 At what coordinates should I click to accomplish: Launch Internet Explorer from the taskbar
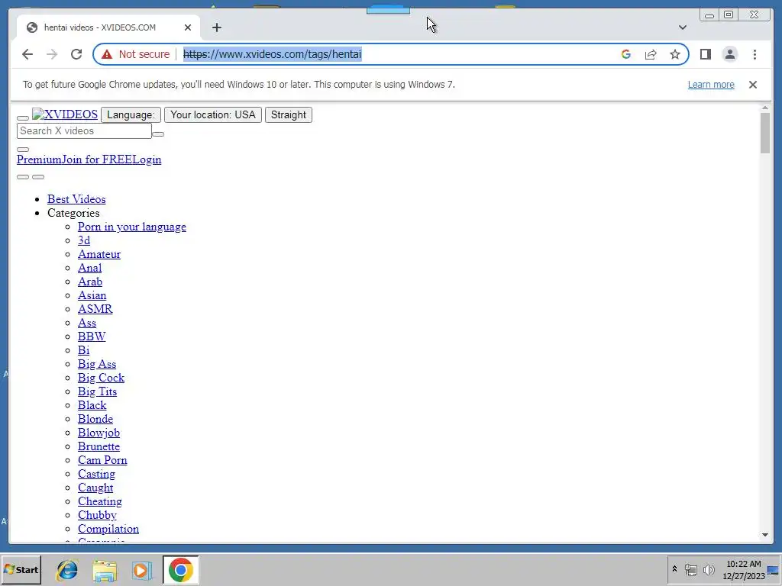[67, 570]
